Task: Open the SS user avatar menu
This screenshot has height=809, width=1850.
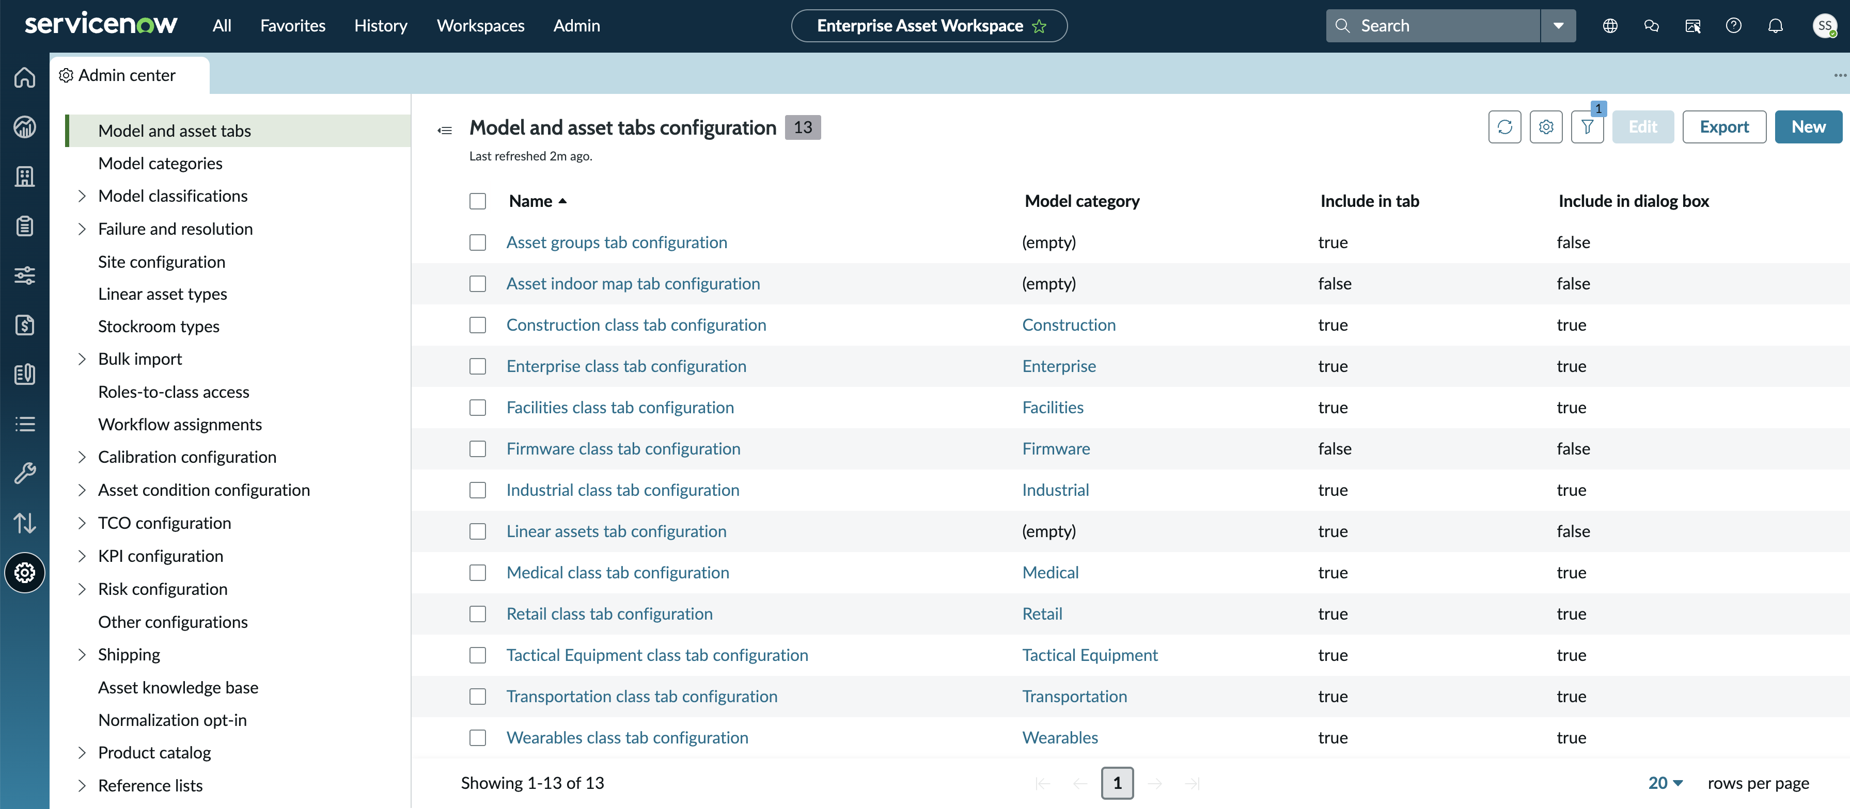Action: 1825,26
